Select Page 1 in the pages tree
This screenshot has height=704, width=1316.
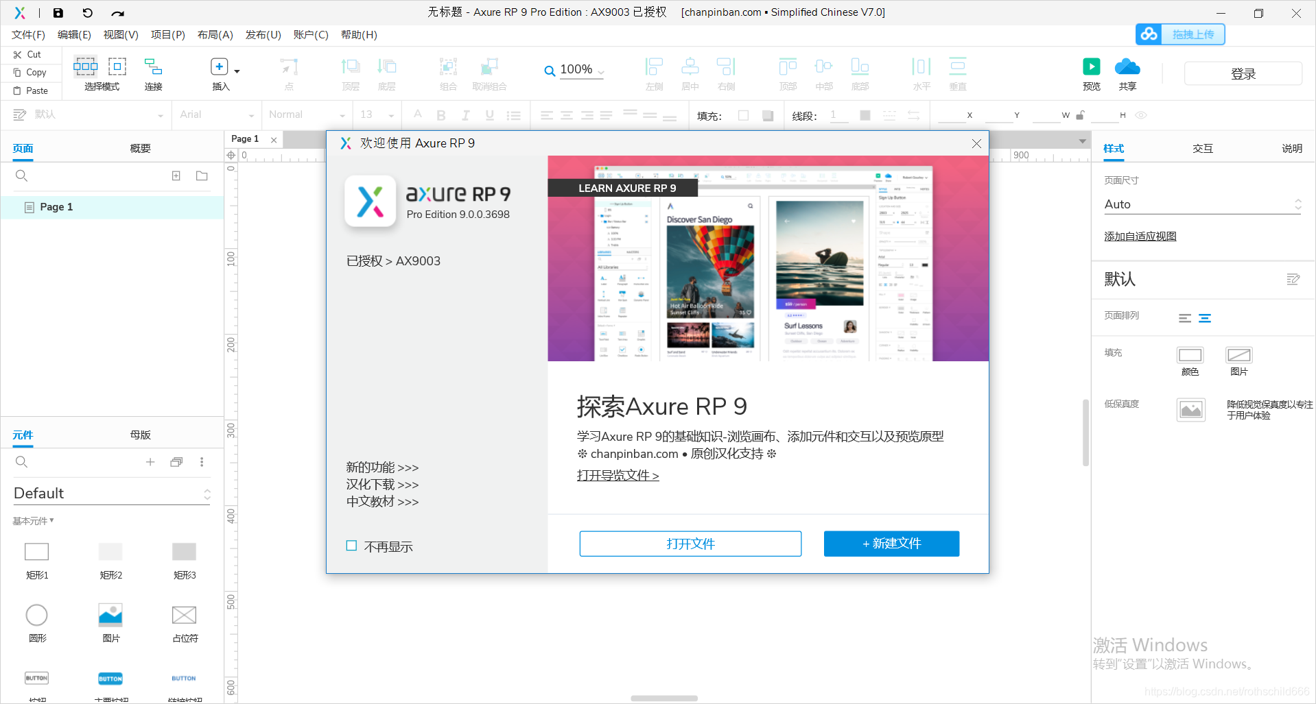113,207
